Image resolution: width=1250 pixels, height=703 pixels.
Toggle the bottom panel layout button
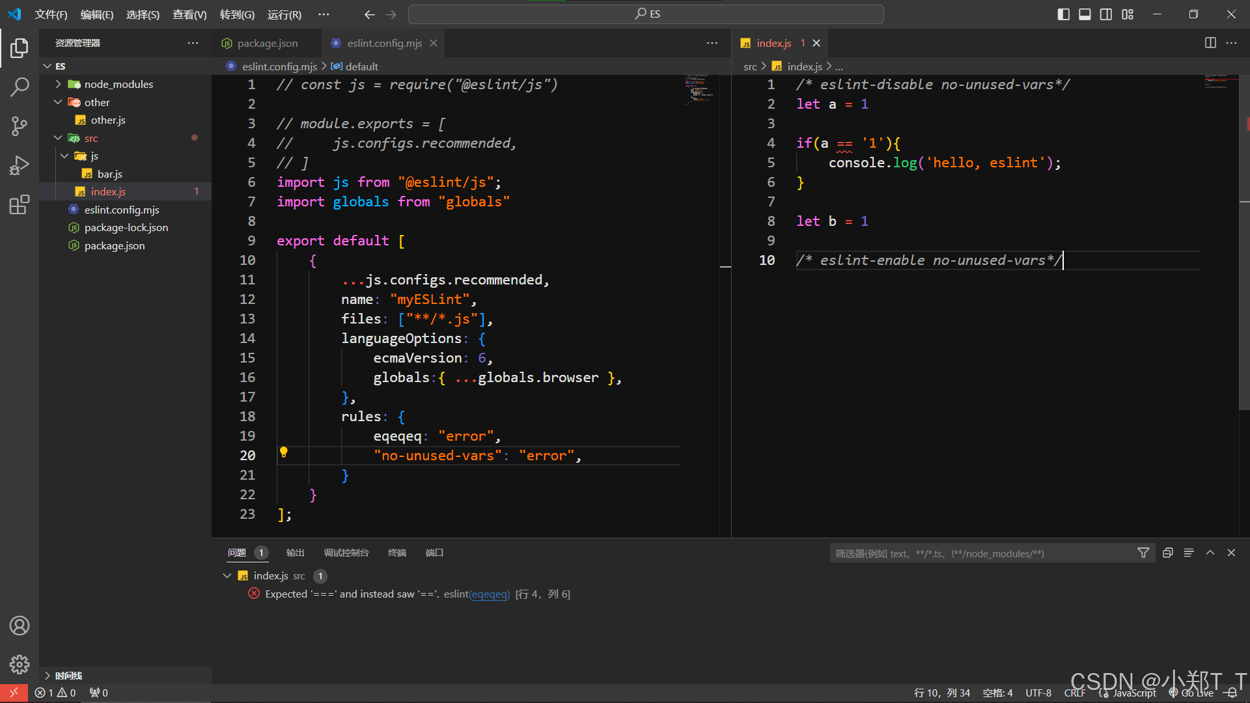coord(1085,14)
